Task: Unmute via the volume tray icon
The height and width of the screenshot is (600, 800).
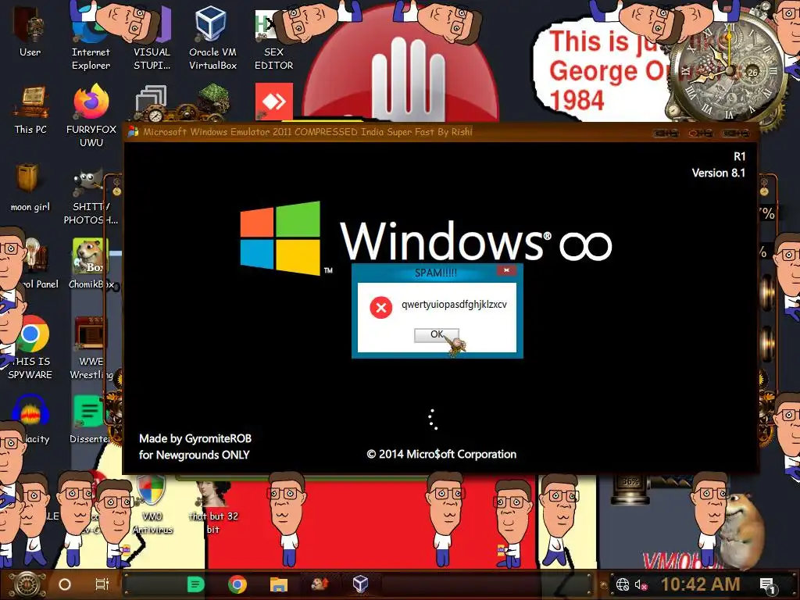Action: (x=641, y=584)
